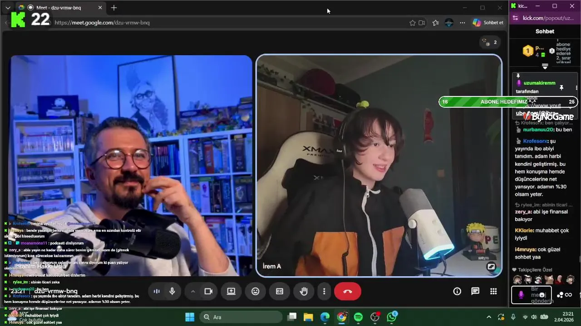Open the Meet in-call chat panel
This screenshot has width=581, height=326.
coord(475,291)
